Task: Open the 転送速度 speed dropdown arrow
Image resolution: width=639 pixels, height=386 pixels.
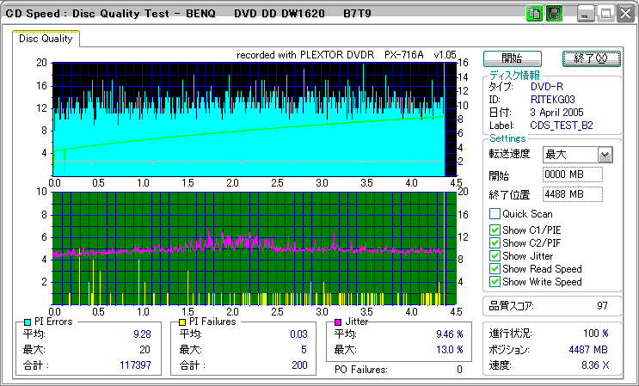Action: pyautogui.click(x=605, y=155)
